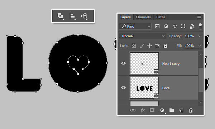Hide the Love layer
Viewport: 215px width, 129px height.
[x=123, y=87]
